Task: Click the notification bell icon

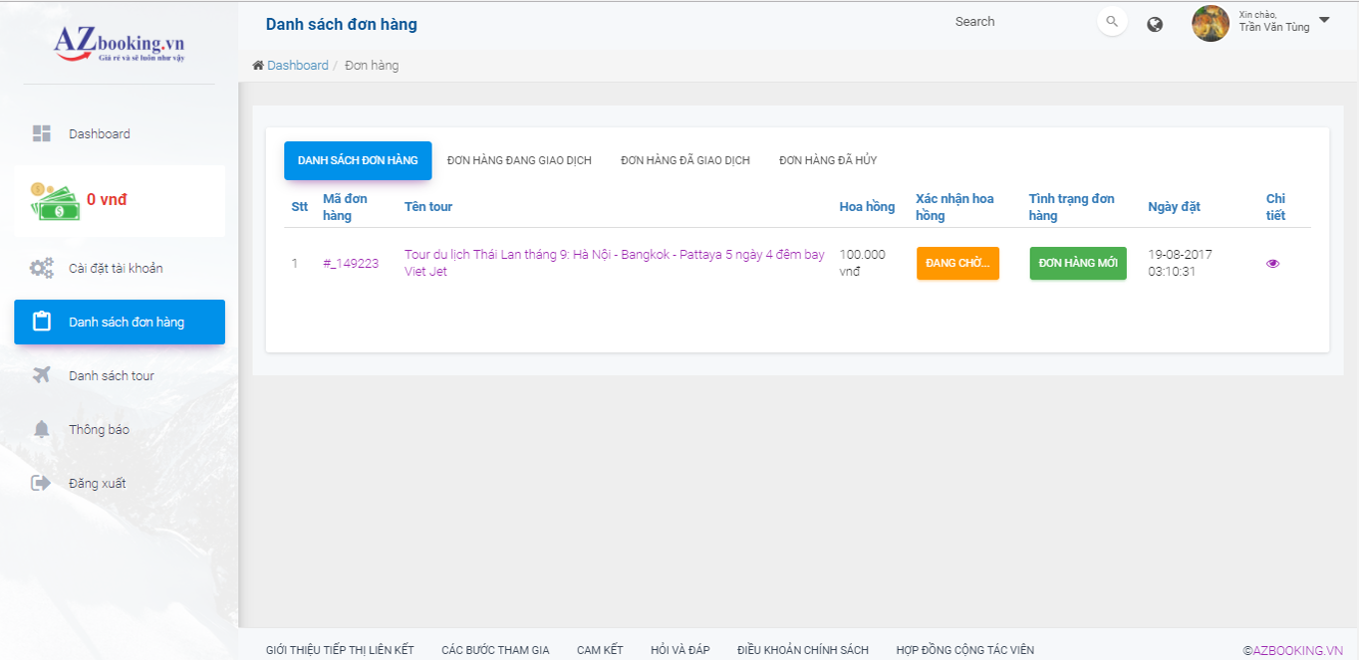Action: 41,429
